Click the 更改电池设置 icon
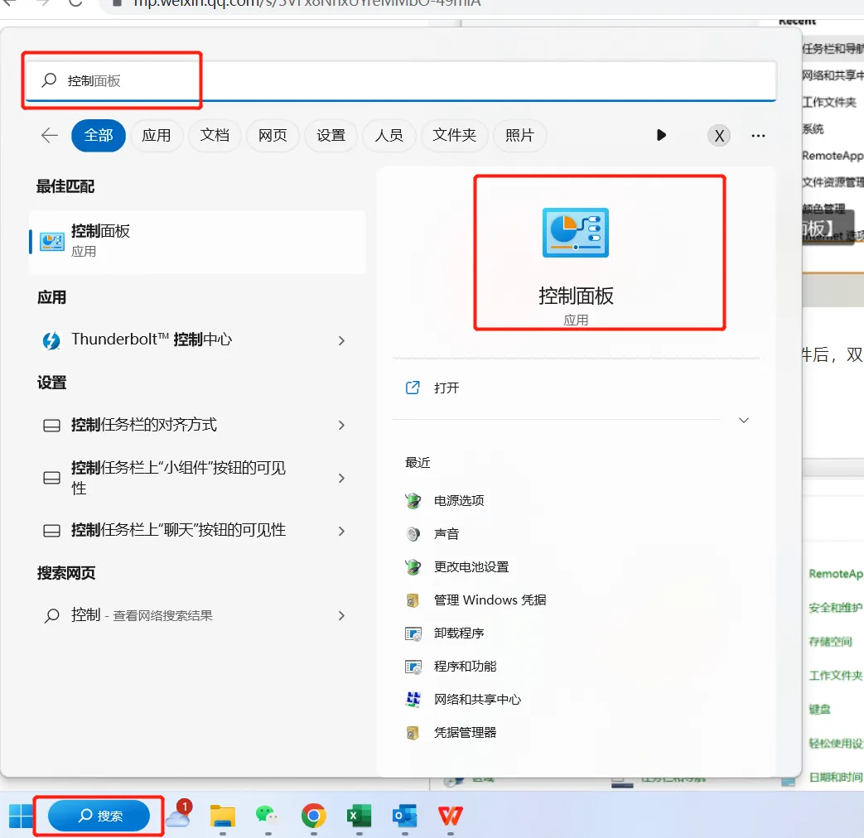Screen dimensions: 864x838 tap(413, 567)
